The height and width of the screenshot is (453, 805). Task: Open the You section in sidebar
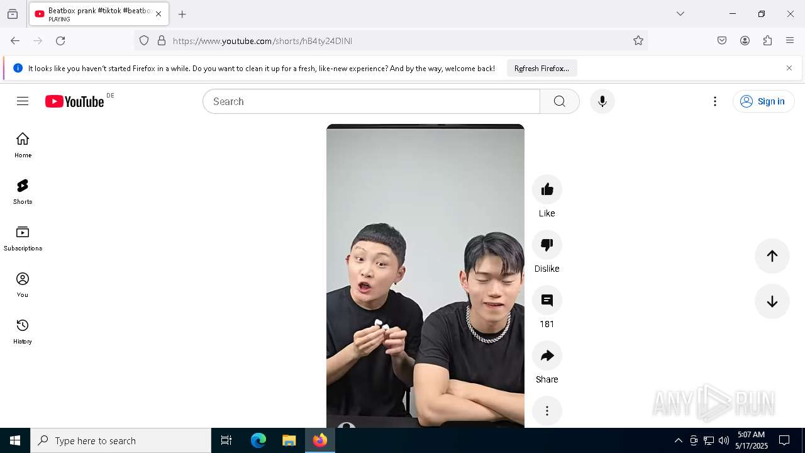pyautogui.click(x=23, y=285)
